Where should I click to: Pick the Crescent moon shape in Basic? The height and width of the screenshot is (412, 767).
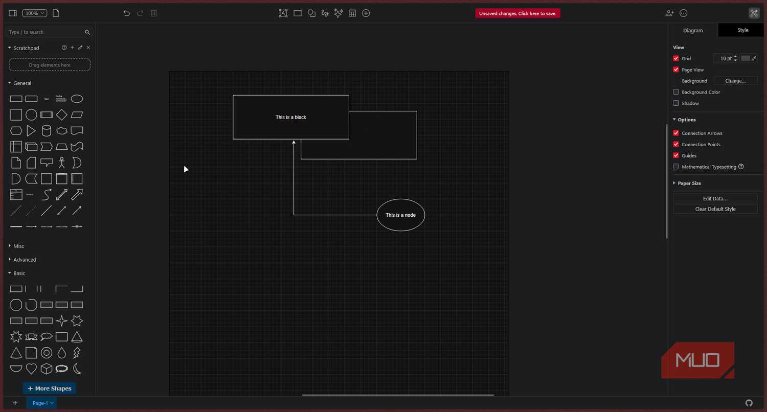pyautogui.click(x=77, y=369)
